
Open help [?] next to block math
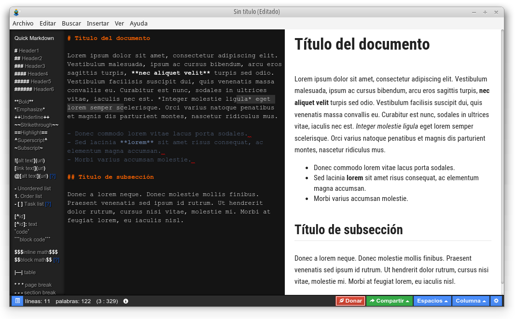click(56, 260)
